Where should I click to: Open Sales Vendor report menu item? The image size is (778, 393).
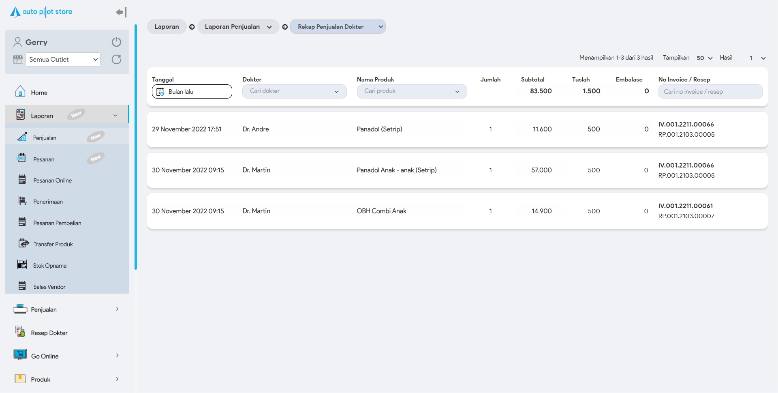click(49, 287)
